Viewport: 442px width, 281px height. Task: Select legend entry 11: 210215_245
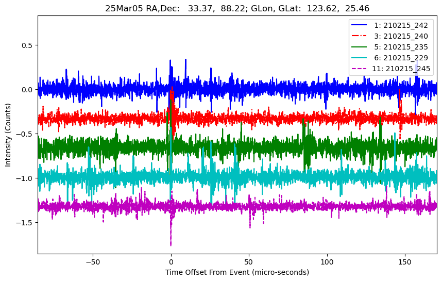pyautogui.click(x=391, y=69)
